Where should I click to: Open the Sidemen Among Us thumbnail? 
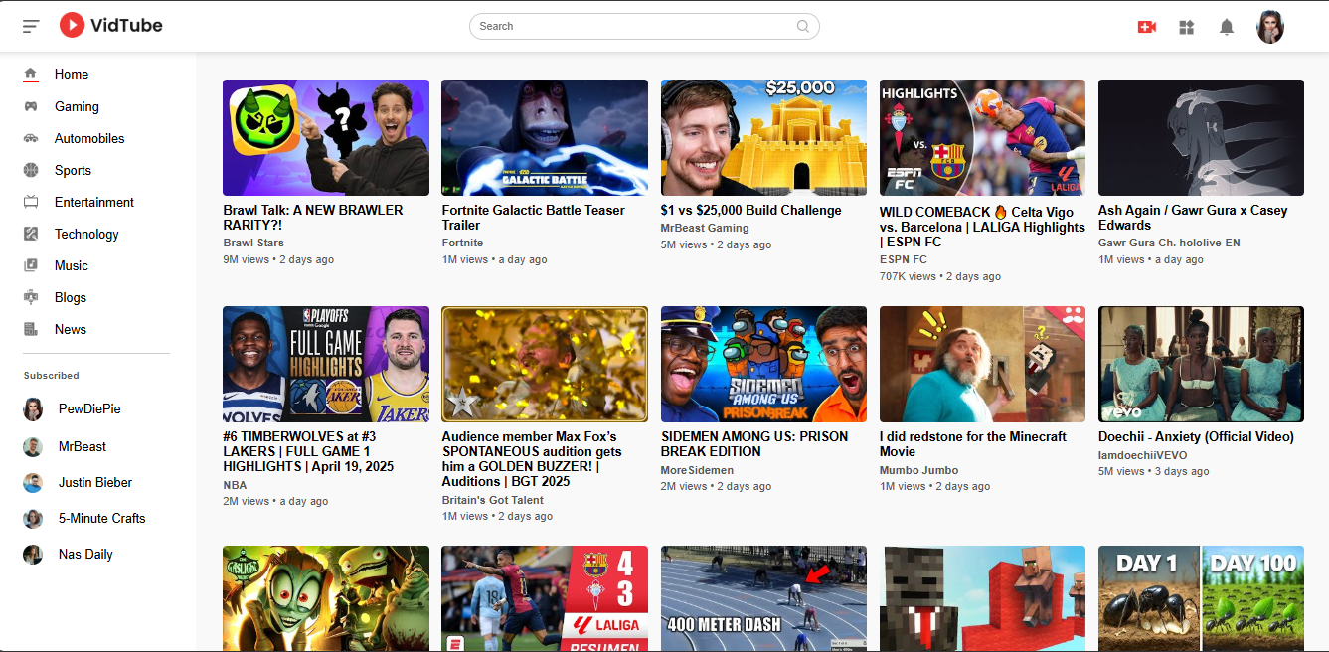pos(763,364)
